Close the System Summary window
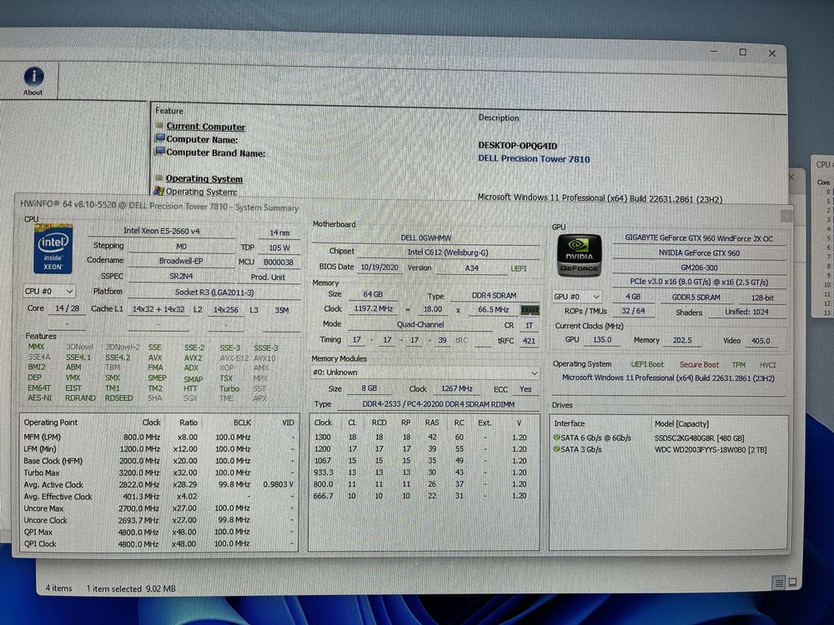Screen dimensions: 834x625 (786, 215)
